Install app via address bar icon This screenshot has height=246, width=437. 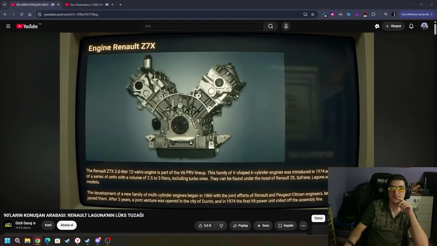click(305, 14)
